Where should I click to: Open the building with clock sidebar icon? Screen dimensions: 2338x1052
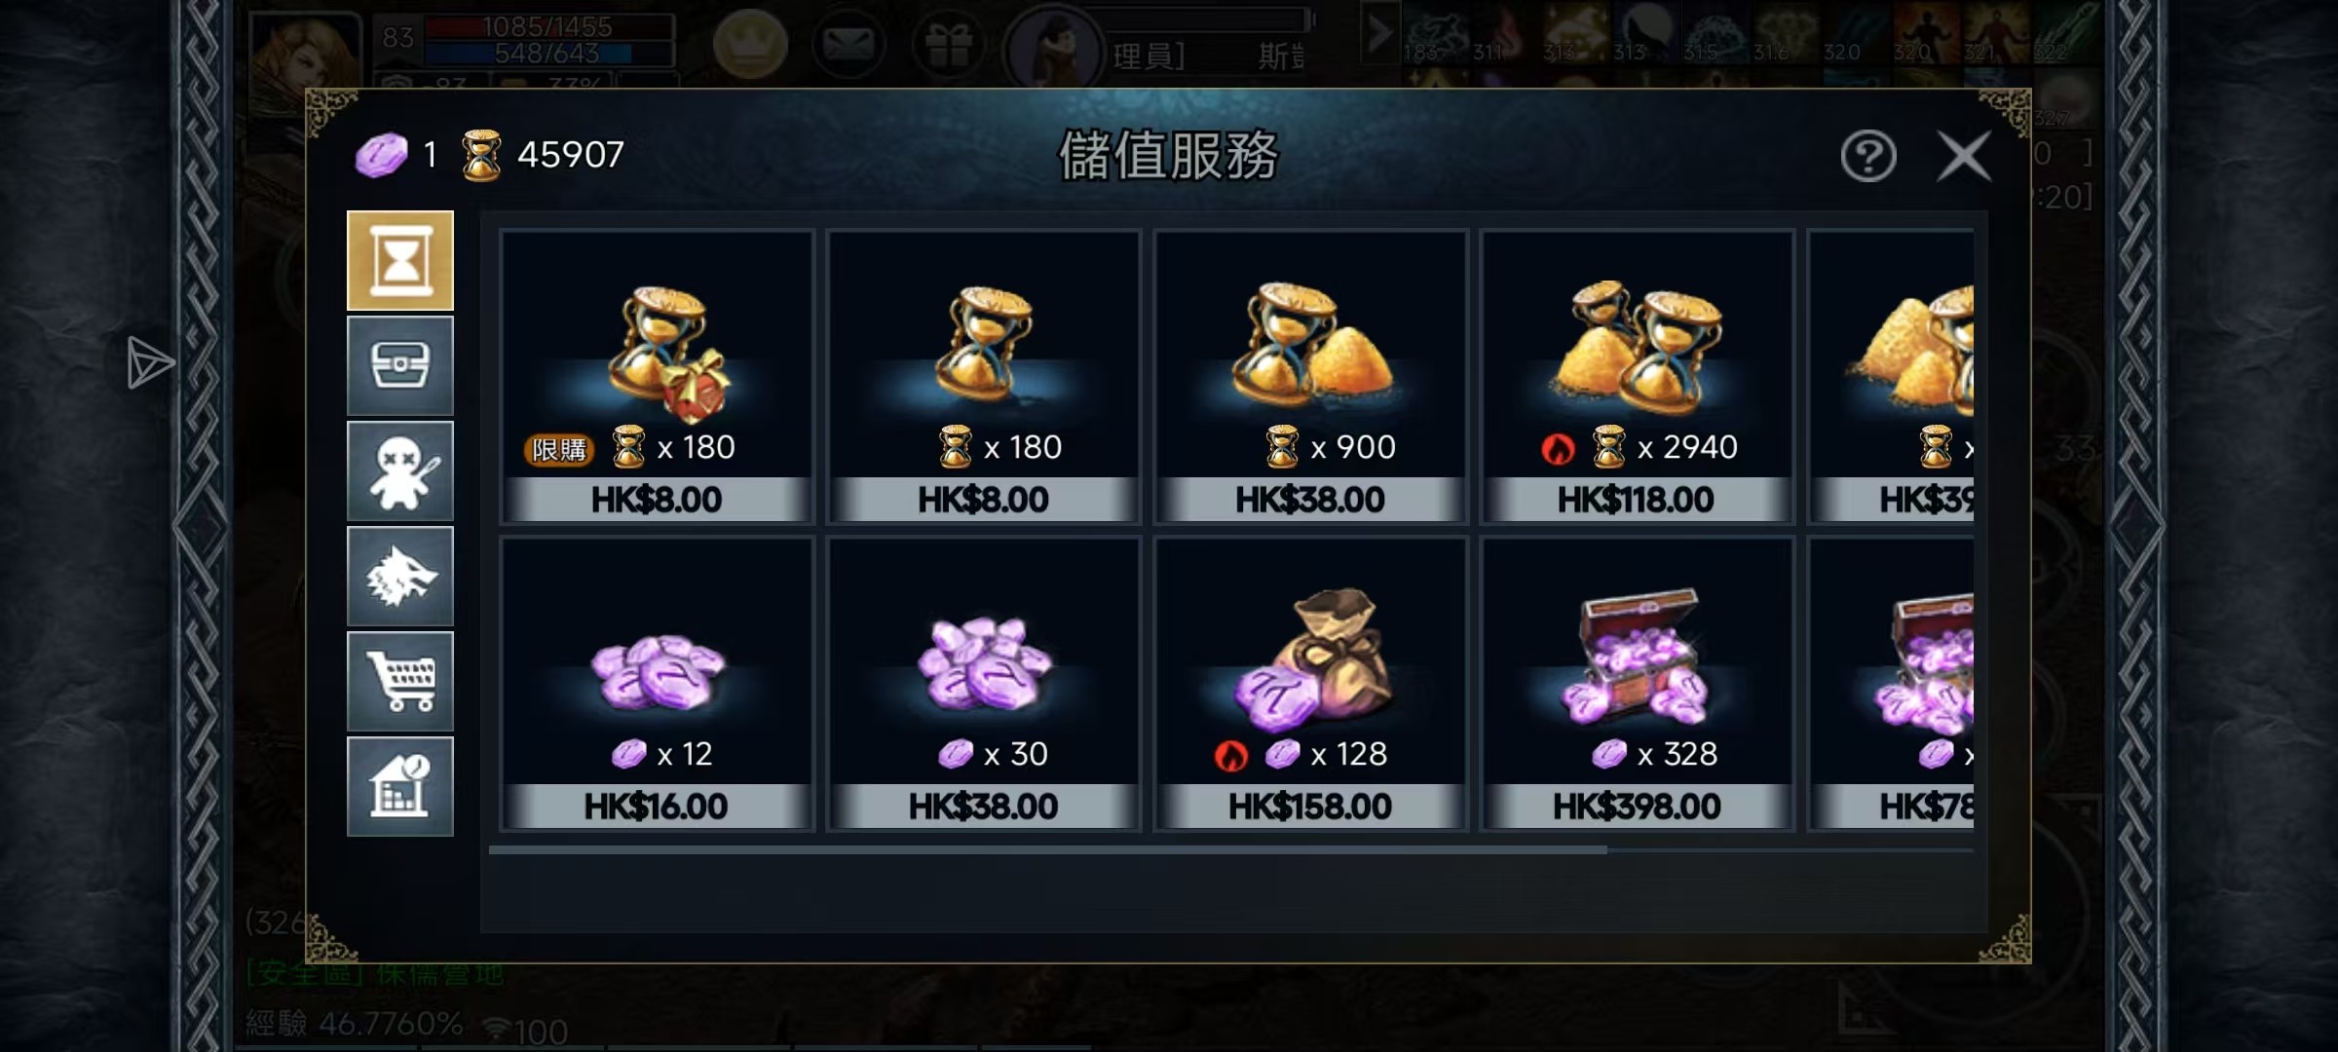(x=400, y=787)
